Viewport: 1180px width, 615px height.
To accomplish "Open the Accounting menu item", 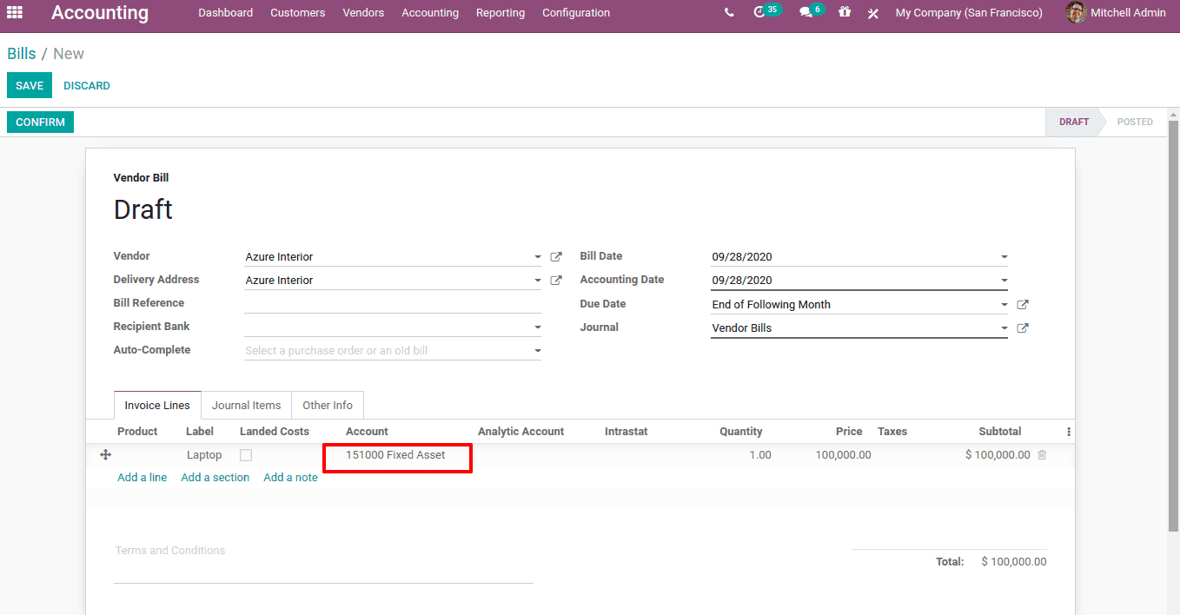I will (430, 13).
